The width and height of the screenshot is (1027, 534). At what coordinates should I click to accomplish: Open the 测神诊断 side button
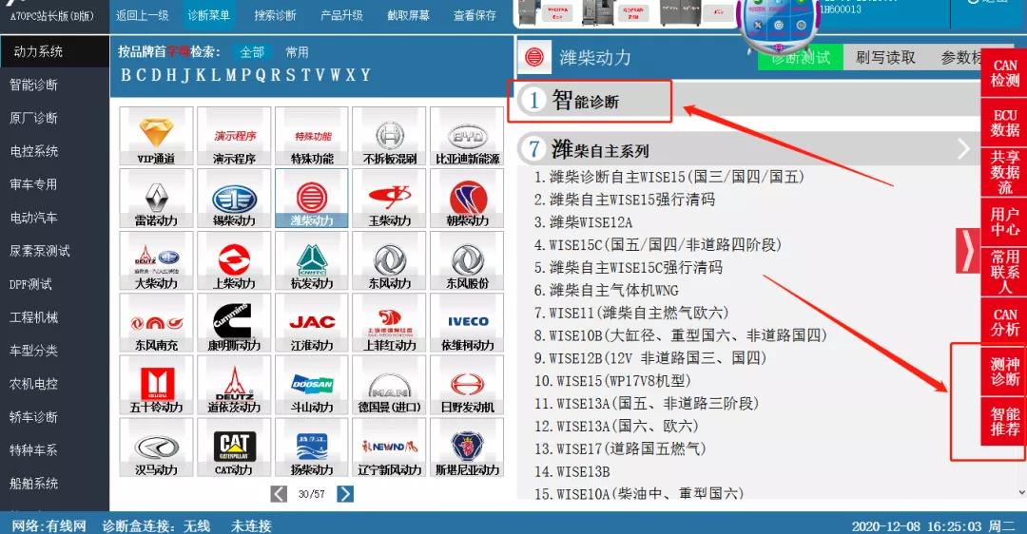[x=1005, y=372]
